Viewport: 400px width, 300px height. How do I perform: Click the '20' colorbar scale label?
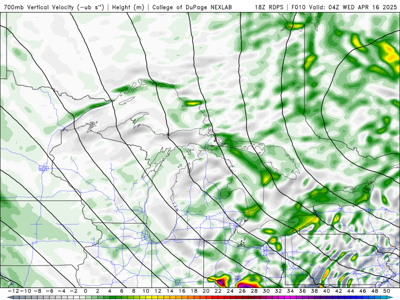pos(206,291)
